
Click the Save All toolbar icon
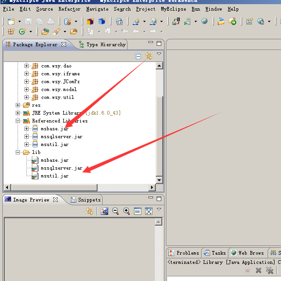(39, 22)
